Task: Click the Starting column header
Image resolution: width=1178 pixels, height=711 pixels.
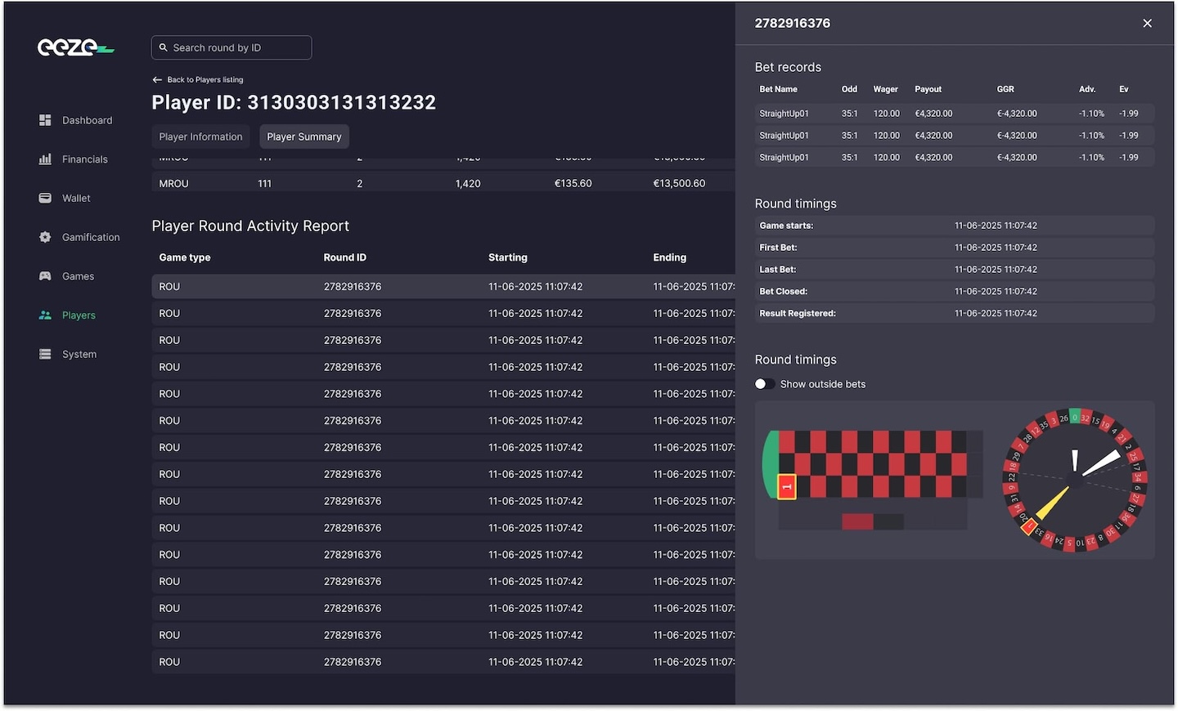Action: pyautogui.click(x=507, y=257)
